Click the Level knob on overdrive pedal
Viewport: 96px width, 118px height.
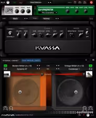(86, 11)
